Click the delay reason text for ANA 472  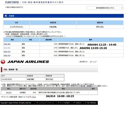[x=72, y=52]
